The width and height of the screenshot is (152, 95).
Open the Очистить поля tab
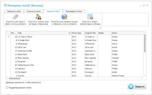(34, 11)
